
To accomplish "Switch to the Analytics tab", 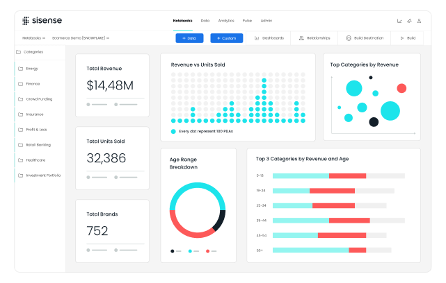I will pyautogui.click(x=226, y=21).
